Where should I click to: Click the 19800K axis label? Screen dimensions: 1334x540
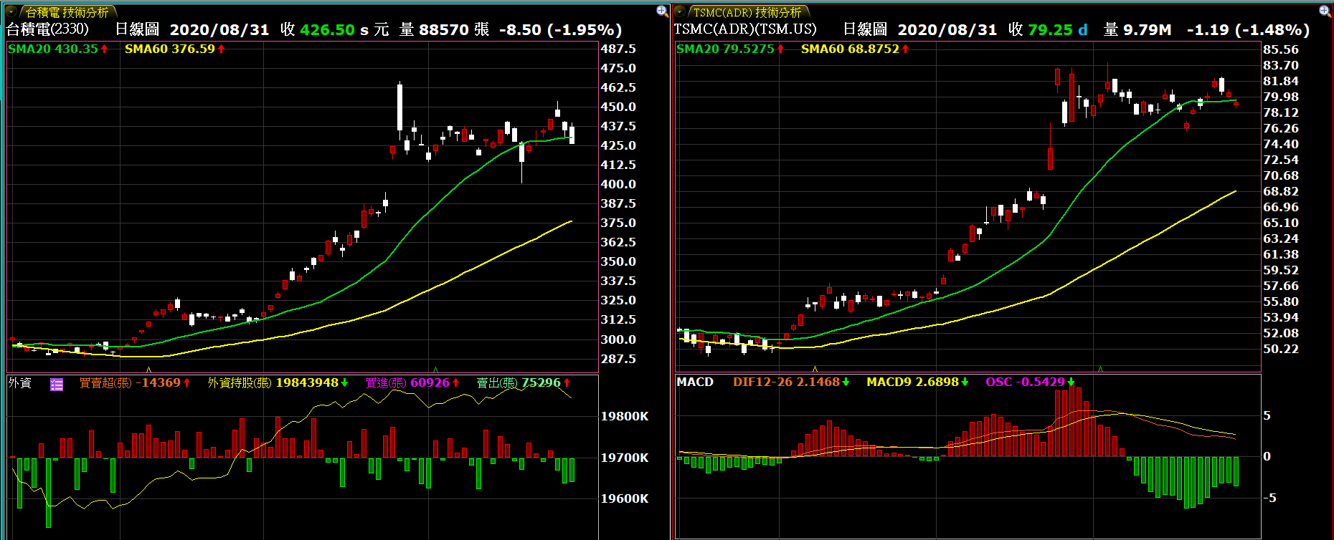[x=625, y=416]
